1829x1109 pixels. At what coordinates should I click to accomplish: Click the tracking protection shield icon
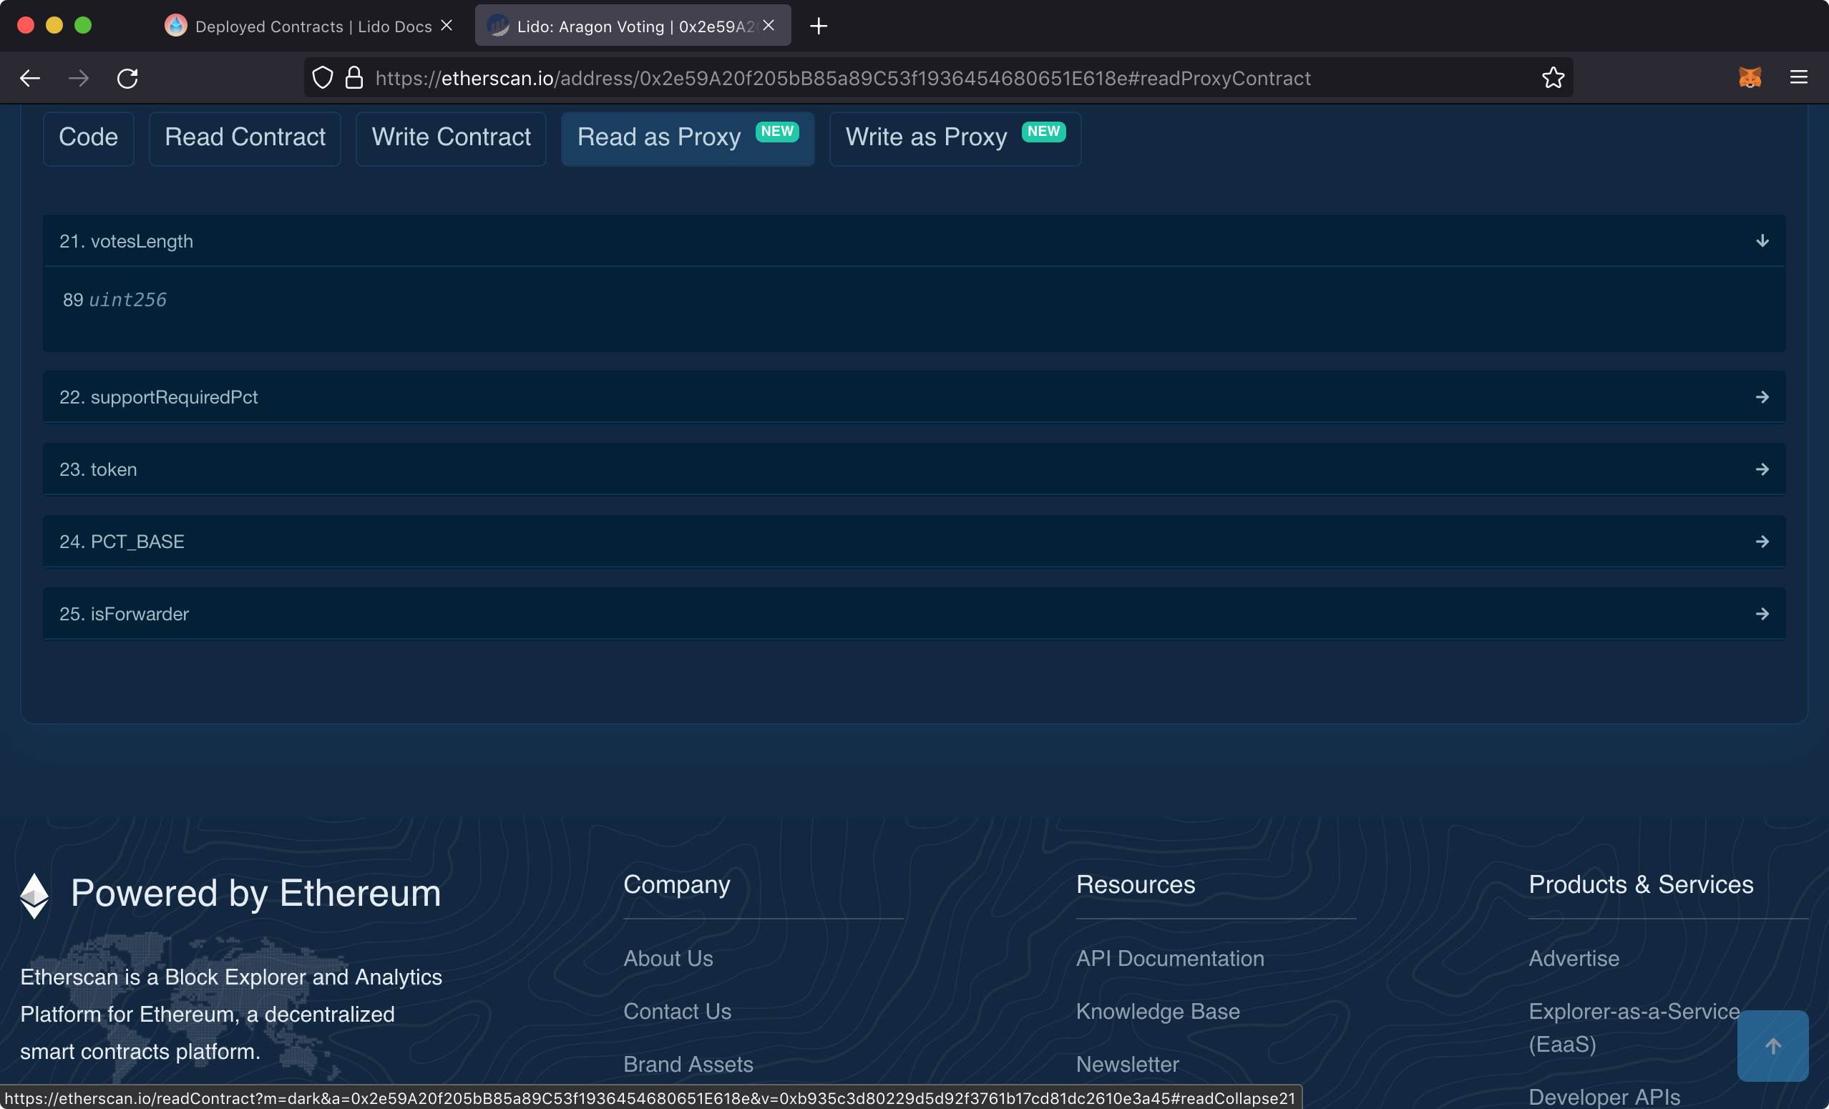(322, 77)
